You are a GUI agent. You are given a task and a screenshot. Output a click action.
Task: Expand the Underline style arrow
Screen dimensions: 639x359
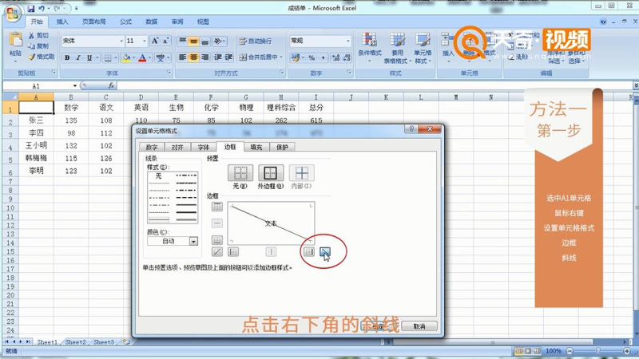(97, 57)
